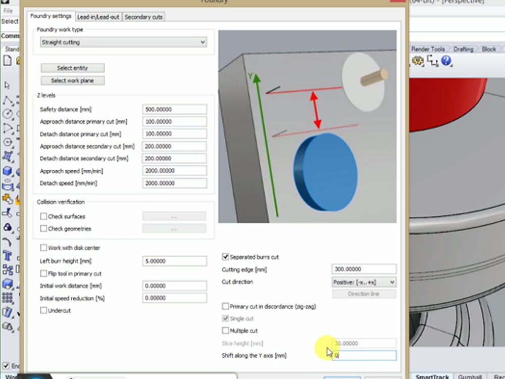505x379 pixels.
Task: Toggle the End osnap checkbox in Rhino
Action: [x=6, y=365]
